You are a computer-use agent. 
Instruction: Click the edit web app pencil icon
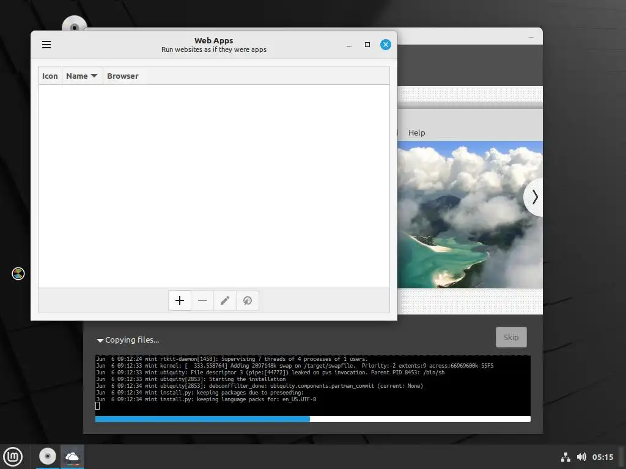[225, 300]
